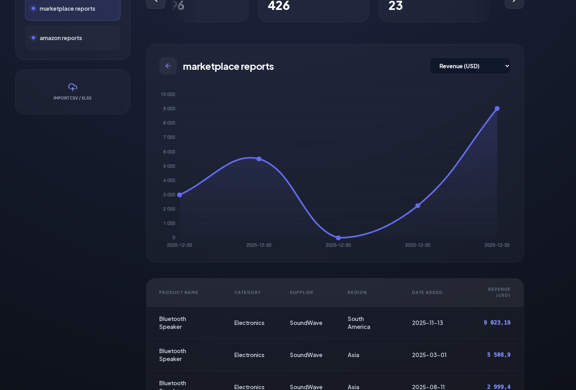Screen dimensions: 576x390
Task: Click the cloud upload icon
Action: 73,87
